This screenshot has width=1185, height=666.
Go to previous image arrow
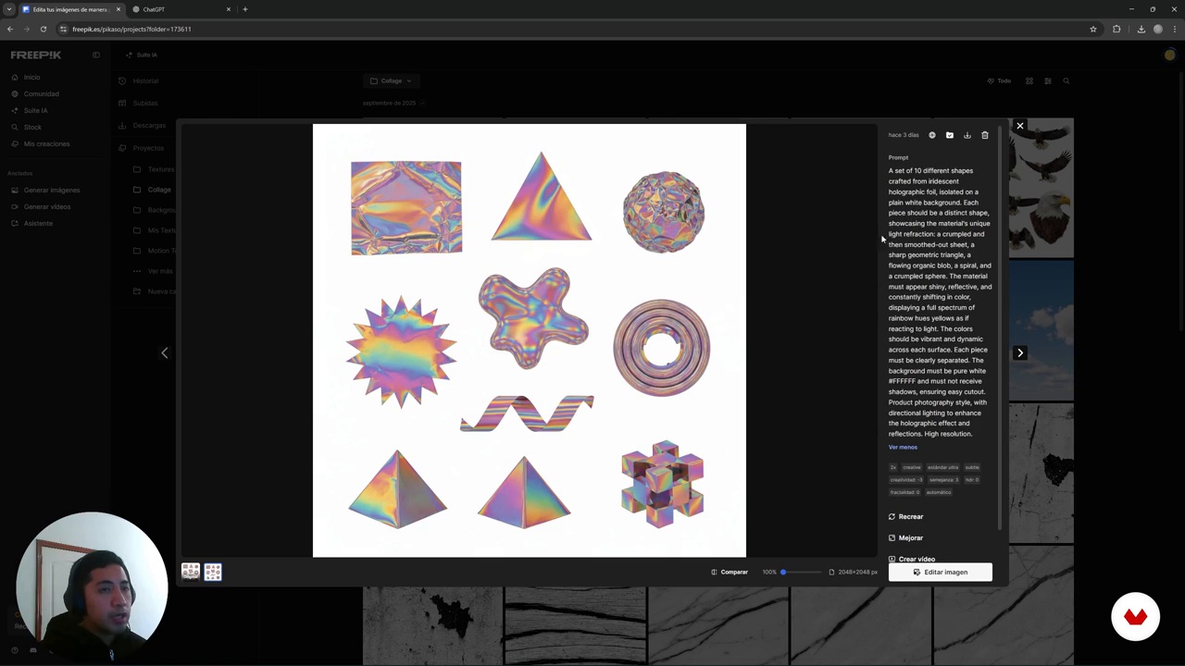point(165,352)
